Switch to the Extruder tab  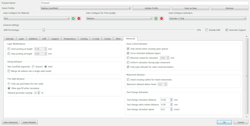[10, 39]
